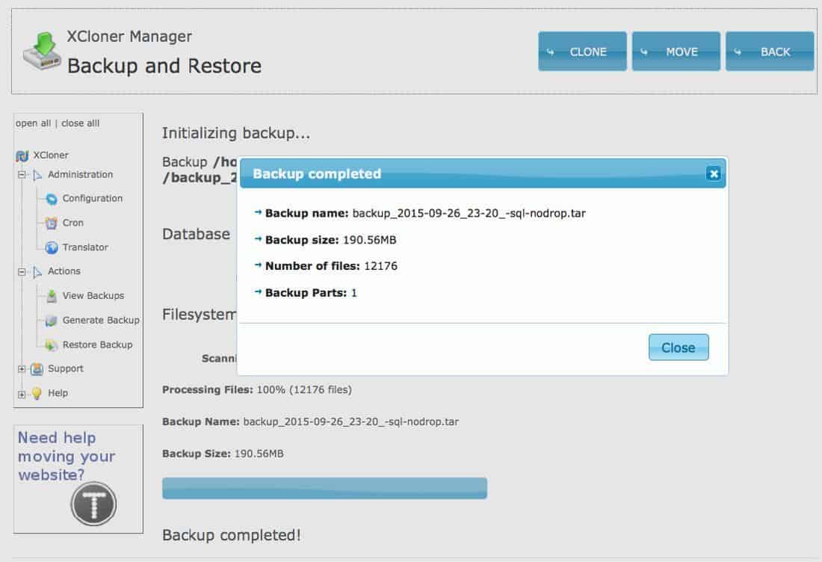Open the Configuration page

coord(92,198)
